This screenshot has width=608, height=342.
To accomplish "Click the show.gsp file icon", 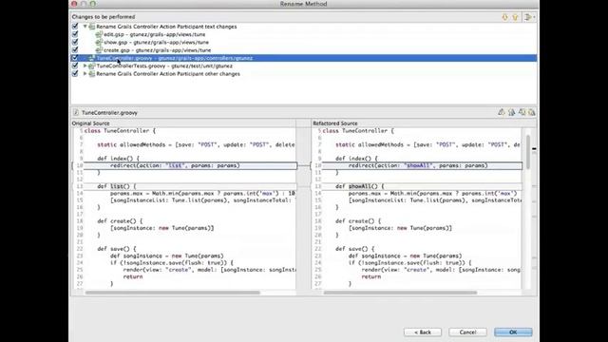I will click(99, 42).
